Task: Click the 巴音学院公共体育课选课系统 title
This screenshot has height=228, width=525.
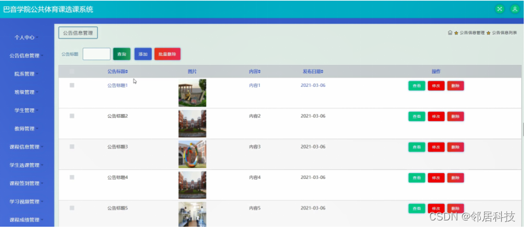Action: 48,9
